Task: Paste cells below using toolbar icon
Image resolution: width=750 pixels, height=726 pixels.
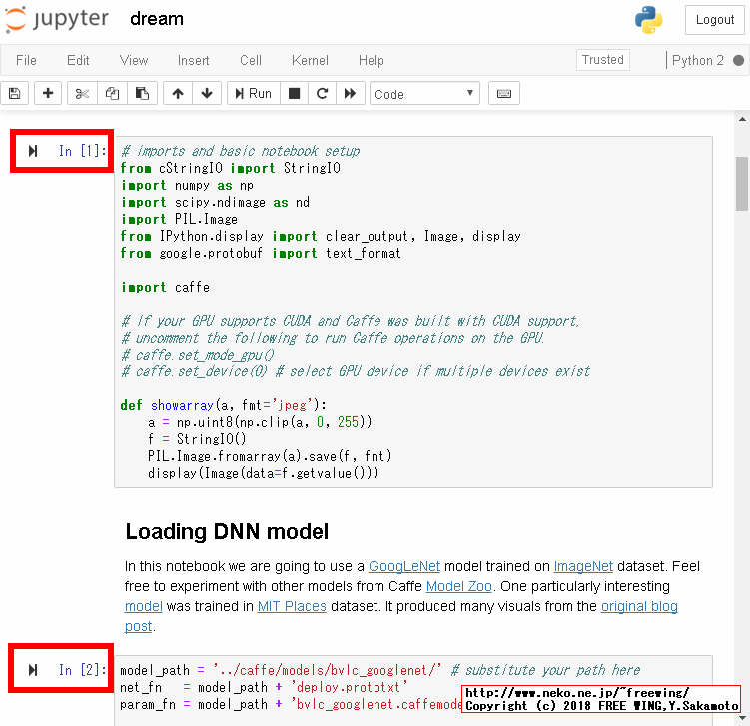Action: coord(142,94)
